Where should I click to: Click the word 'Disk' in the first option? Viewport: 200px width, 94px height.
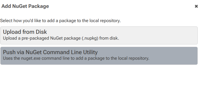[x=41, y=32]
